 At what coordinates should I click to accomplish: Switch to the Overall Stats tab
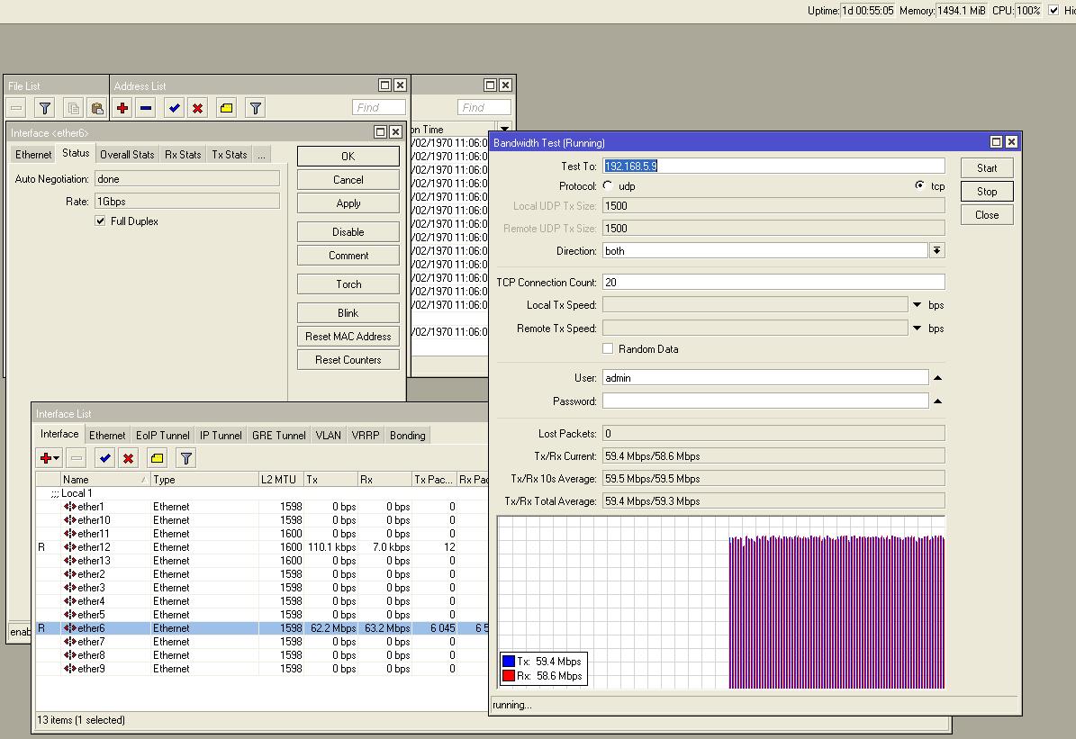click(127, 155)
